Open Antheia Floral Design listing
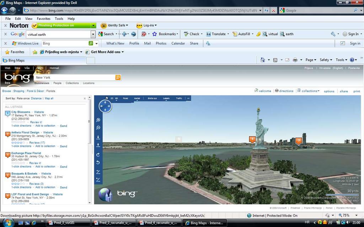364x227 pixels. click(25, 133)
